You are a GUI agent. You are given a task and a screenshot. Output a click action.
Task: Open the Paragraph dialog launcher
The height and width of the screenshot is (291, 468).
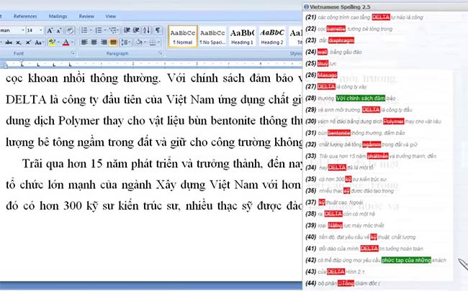[x=161, y=53]
